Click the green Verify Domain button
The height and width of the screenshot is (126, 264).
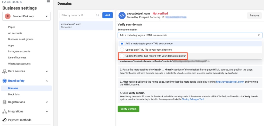click(128, 109)
